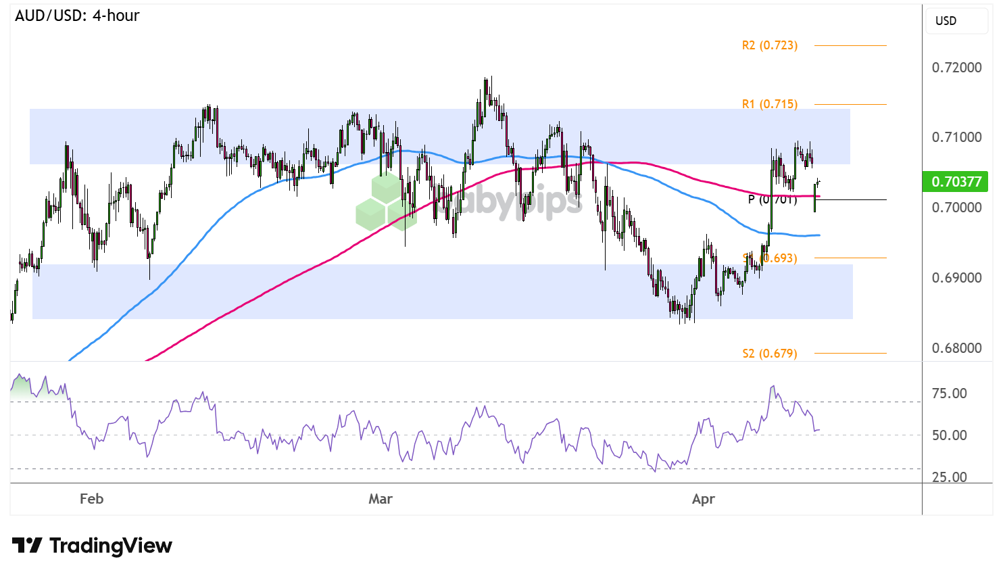Image resolution: width=1003 pixels, height=576 pixels.
Task: Click the 0.68000 price axis label
Action: 956,348
